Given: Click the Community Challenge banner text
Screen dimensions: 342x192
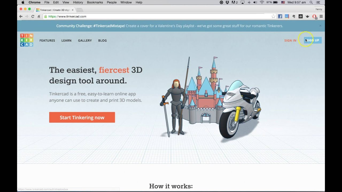Looking at the screenshot, I should coord(170,26).
